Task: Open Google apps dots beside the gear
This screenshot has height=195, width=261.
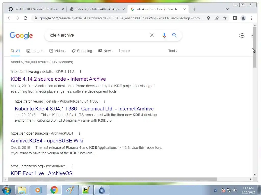Action: (x=252, y=36)
